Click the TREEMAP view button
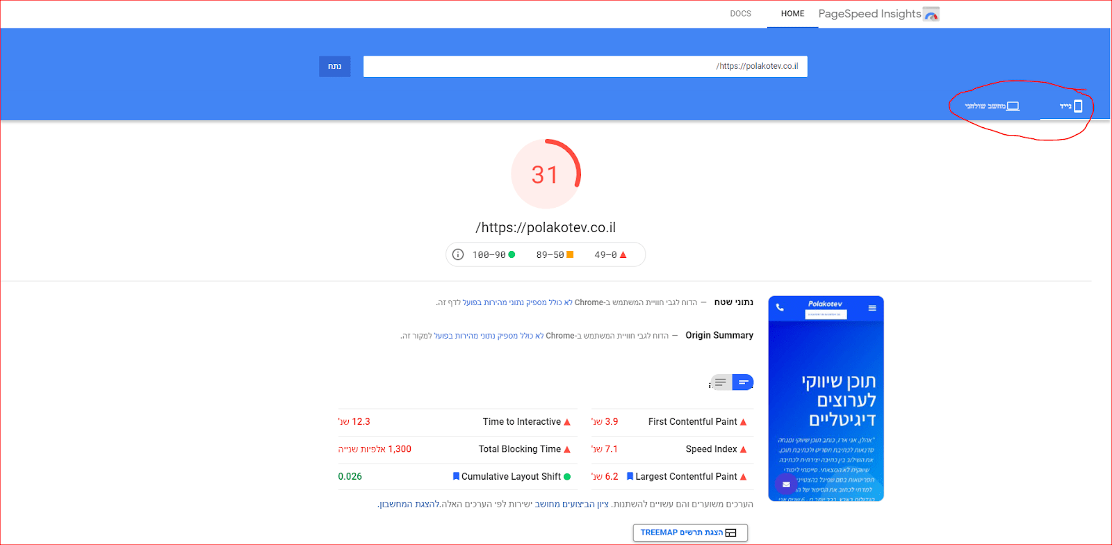1112x545 pixels. [690, 532]
